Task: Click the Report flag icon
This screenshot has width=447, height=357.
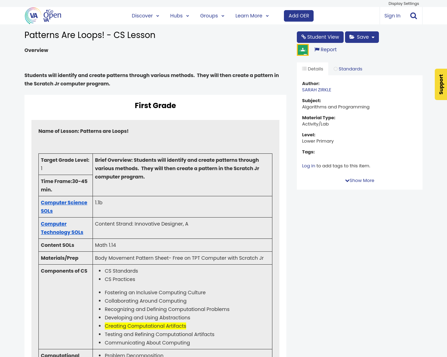Action: pyautogui.click(x=317, y=50)
